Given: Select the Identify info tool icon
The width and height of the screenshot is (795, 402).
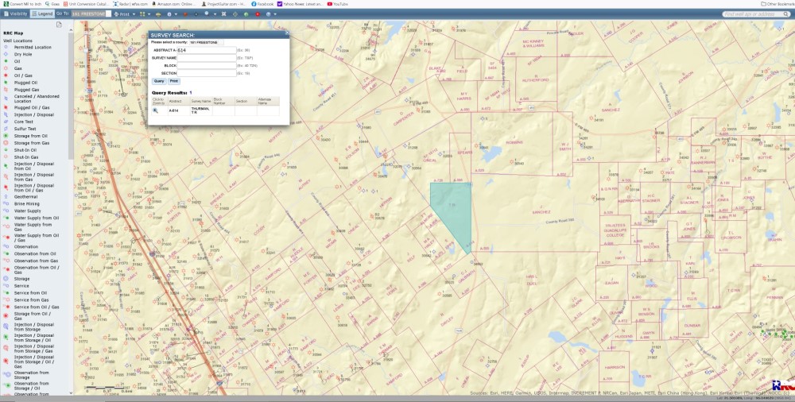Looking at the screenshot, I should pos(169,14).
